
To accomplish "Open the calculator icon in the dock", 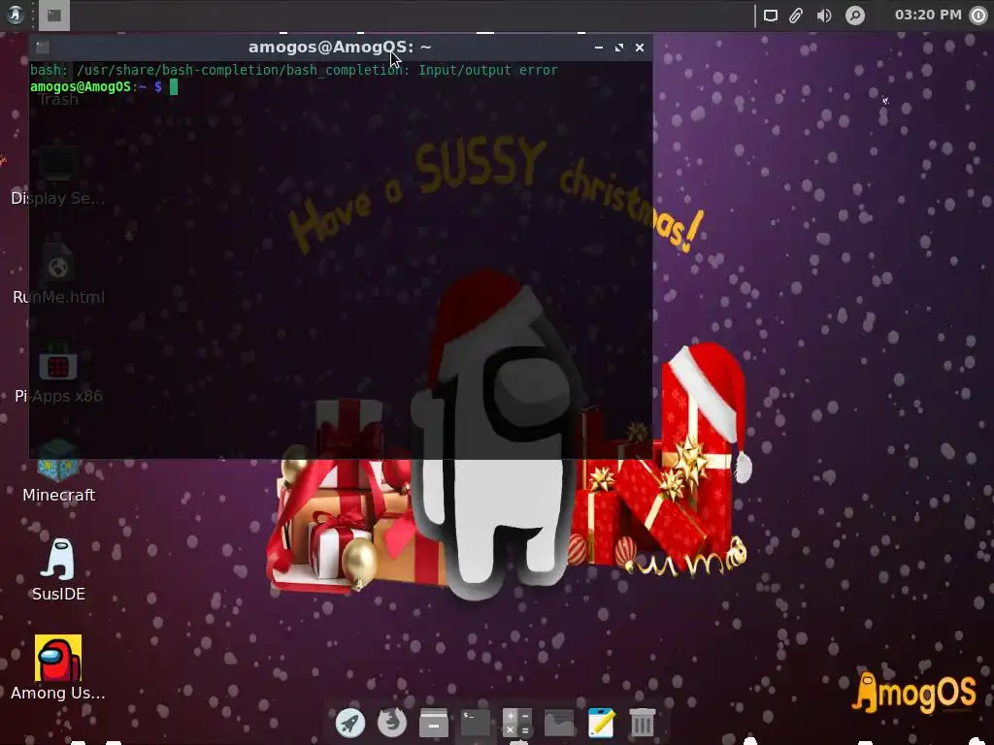I will tap(517, 723).
